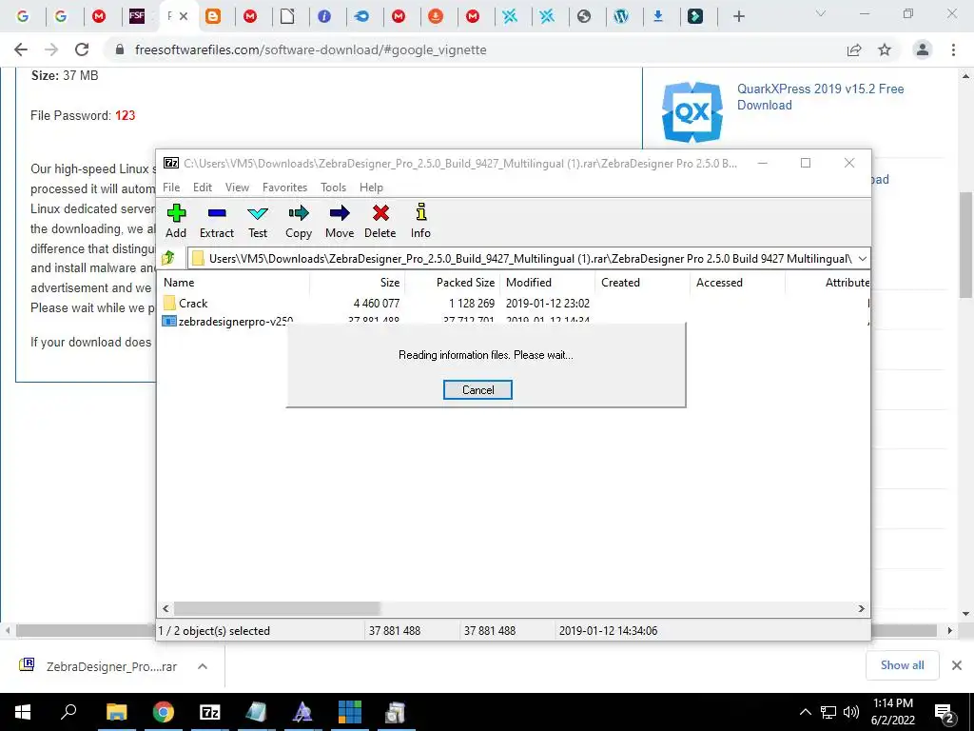
Task: Click the volume speaker tray icon
Action: tap(851, 712)
